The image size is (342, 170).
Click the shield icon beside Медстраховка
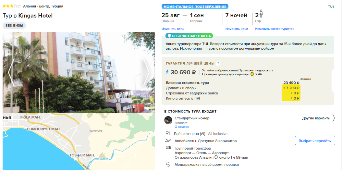(168, 164)
